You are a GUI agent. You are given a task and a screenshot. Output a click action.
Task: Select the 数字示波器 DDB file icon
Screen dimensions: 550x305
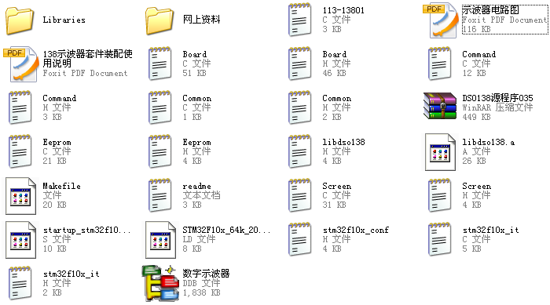pyautogui.click(x=160, y=283)
